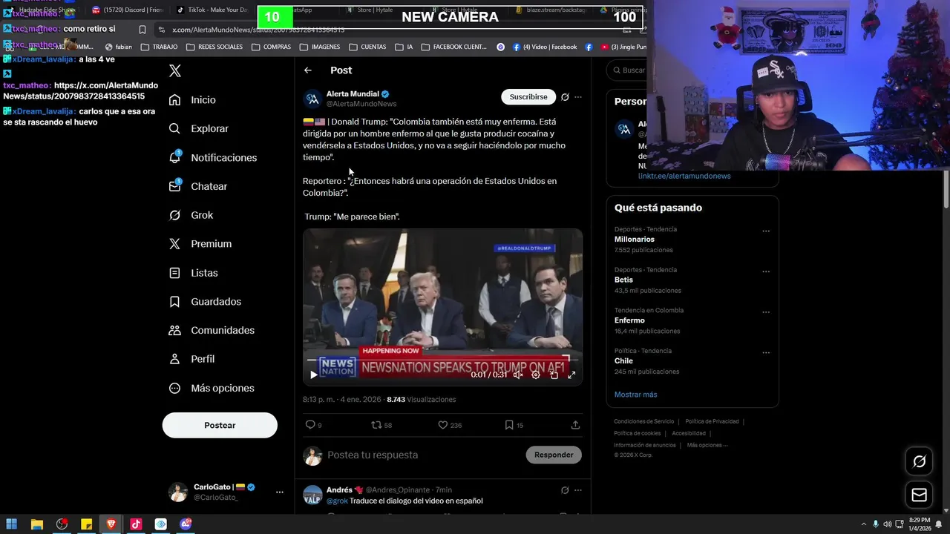Click the Enfermo trending topic
Screen dimensions: 950x534
click(x=629, y=320)
